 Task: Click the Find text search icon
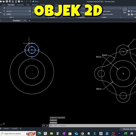click(30, 11)
